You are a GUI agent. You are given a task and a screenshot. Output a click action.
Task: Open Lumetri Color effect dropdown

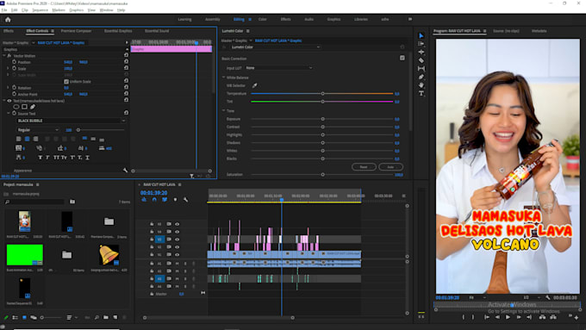[x=276, y=47]
